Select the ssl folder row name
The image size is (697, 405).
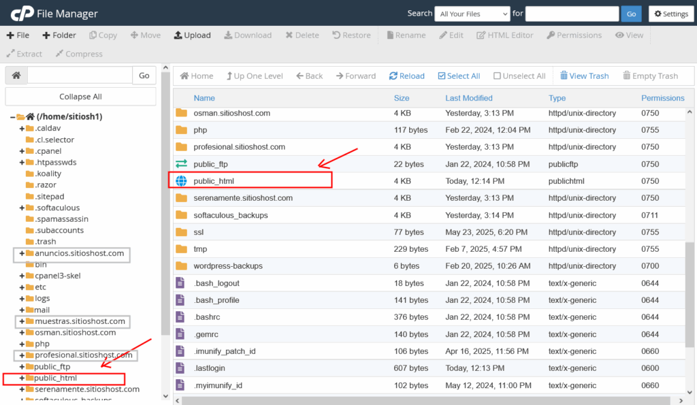198,232
